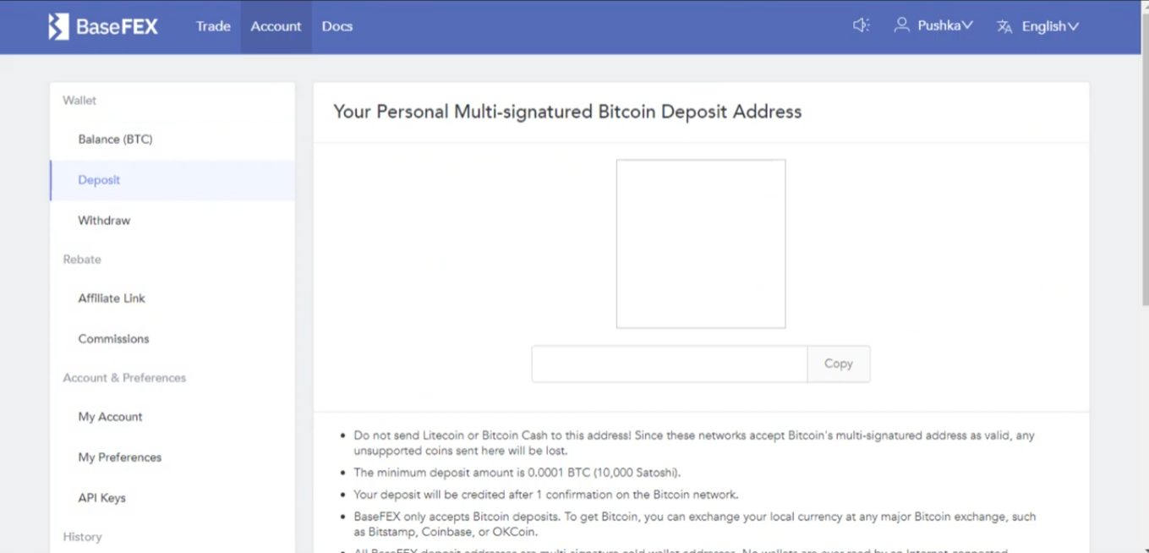Copy the deposit address
1149x553 pixels.
click(838, 364)
